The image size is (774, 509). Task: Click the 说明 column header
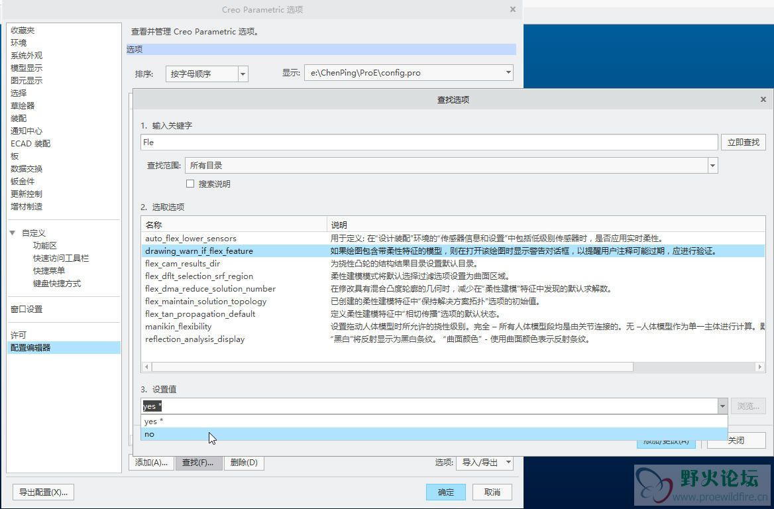tap(546, 225)
